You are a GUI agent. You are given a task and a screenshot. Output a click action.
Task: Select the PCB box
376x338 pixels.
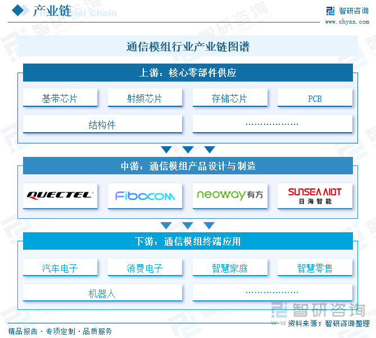(315, 97)
